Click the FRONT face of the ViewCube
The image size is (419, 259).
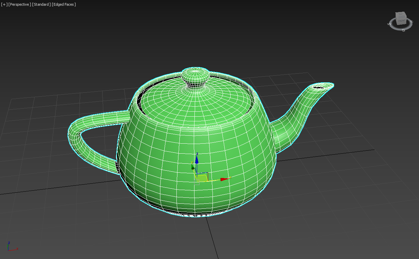402,21
